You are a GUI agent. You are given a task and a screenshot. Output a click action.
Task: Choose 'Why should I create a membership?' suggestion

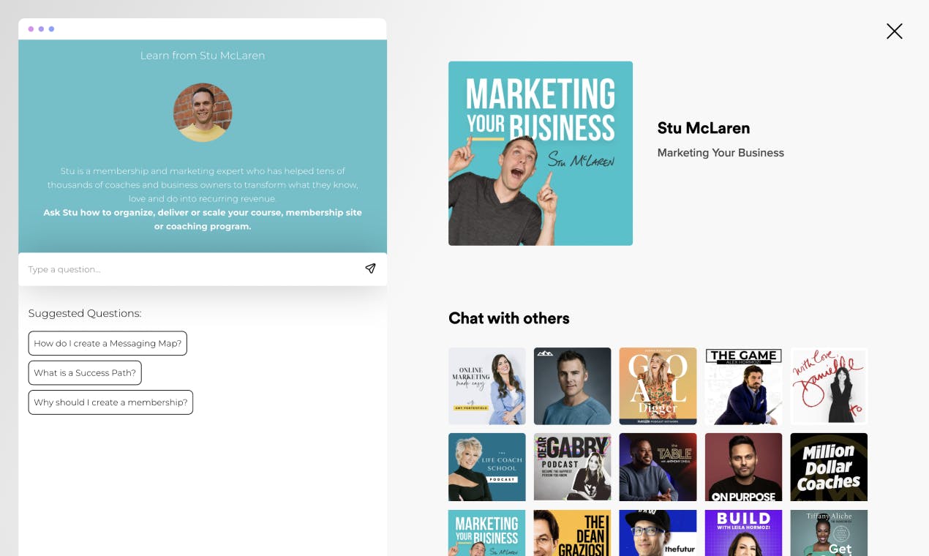coord(110,402)
